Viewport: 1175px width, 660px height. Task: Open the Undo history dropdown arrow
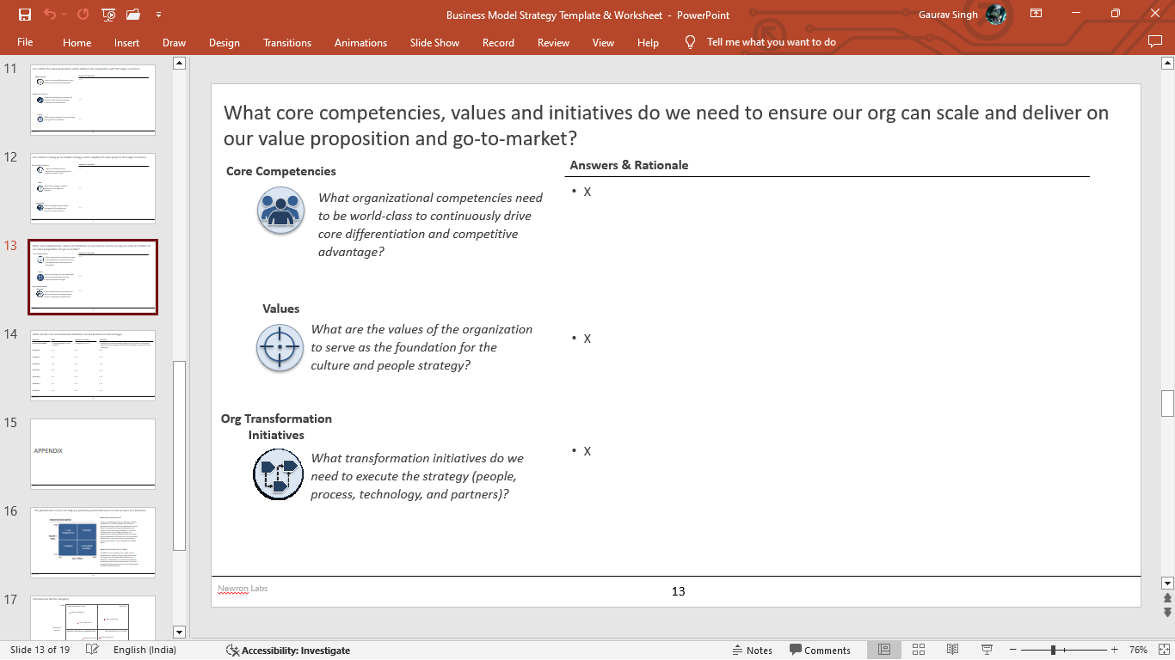click(64, 15)
